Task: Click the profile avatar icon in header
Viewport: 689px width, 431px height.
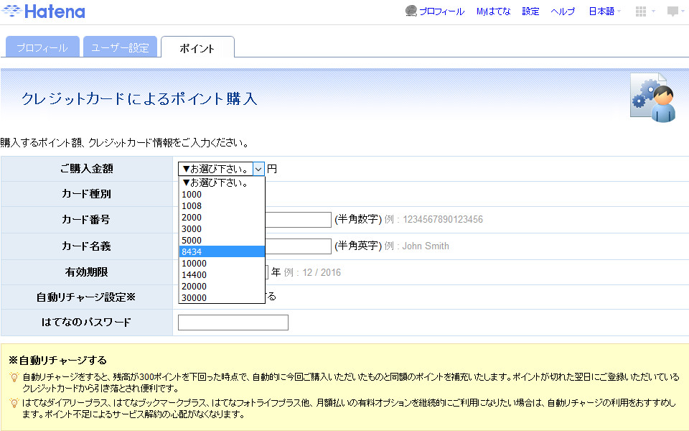Action: point(411,11)
